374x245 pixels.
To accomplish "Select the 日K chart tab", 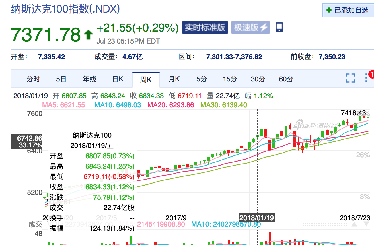I will [118, 79].
